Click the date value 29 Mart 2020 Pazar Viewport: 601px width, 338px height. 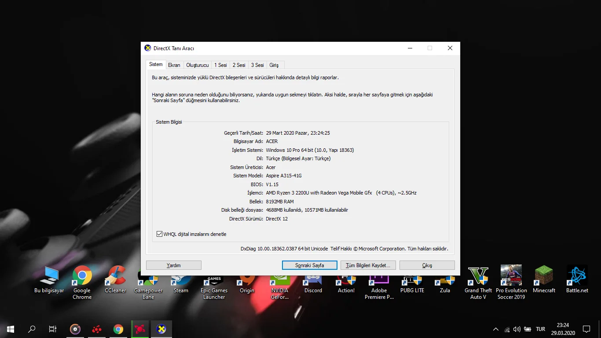(x=298, y=133)
